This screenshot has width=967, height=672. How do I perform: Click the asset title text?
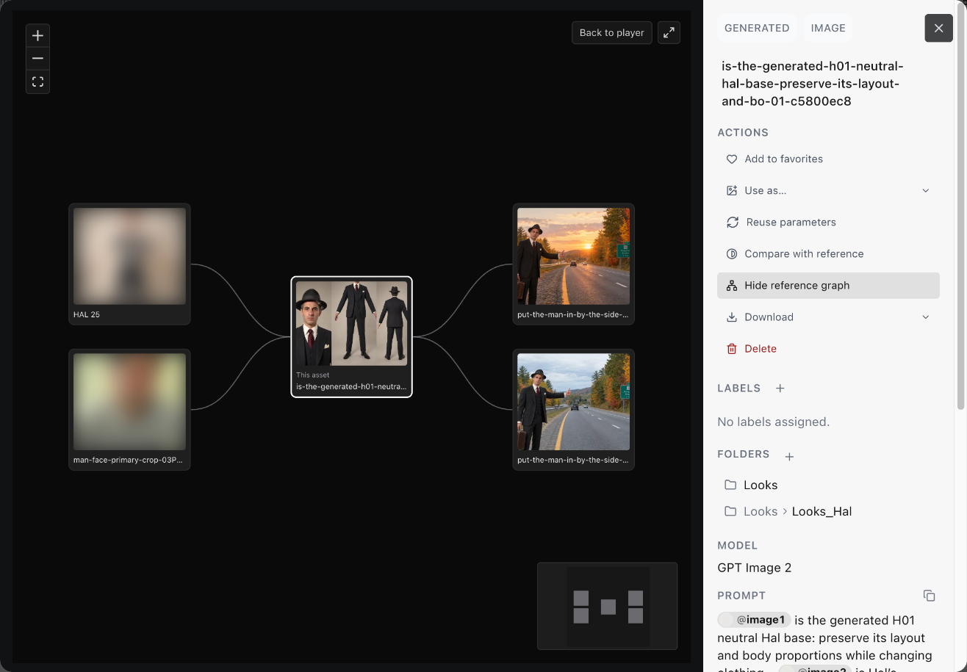point(812,84)
